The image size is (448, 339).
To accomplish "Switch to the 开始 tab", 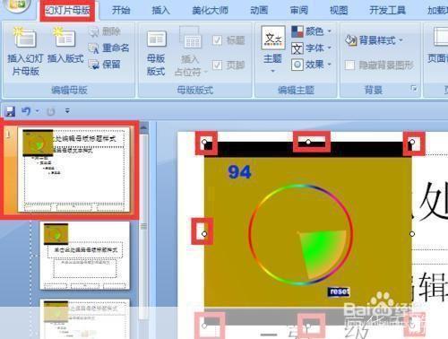I will pyautogui.click(x=121, y=11).
